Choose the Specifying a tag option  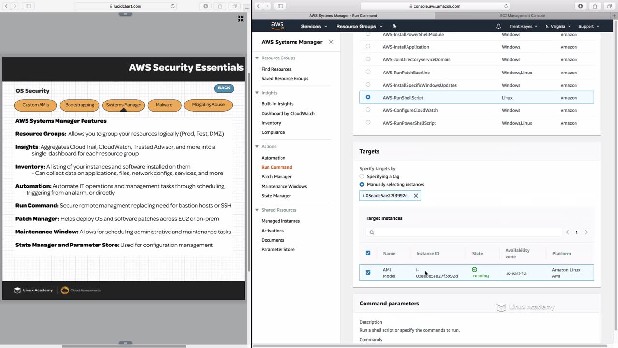click(x=362, y=176)
